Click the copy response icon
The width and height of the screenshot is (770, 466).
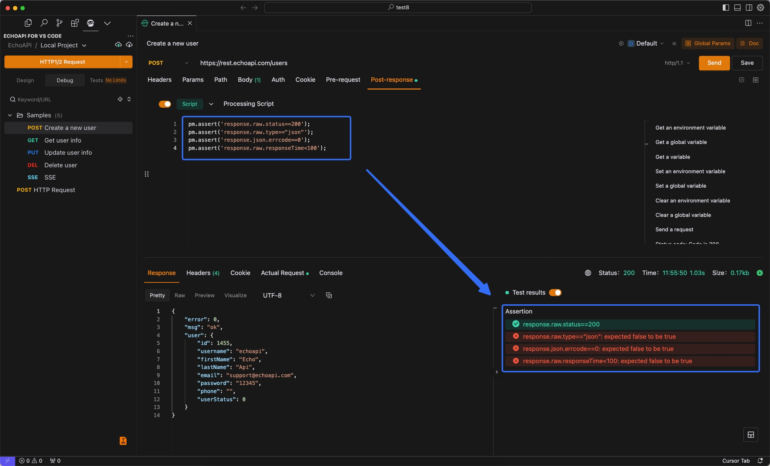[x=329, y=295]
